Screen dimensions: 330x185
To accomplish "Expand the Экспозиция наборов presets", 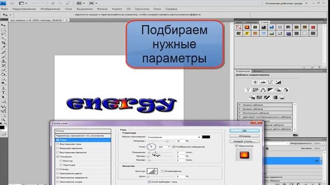I will 239,113.
